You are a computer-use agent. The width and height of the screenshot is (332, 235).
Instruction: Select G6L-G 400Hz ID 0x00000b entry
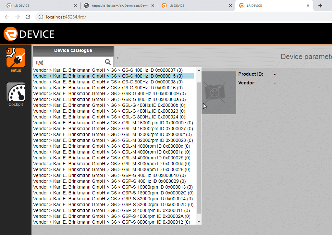tap(113, 105)
